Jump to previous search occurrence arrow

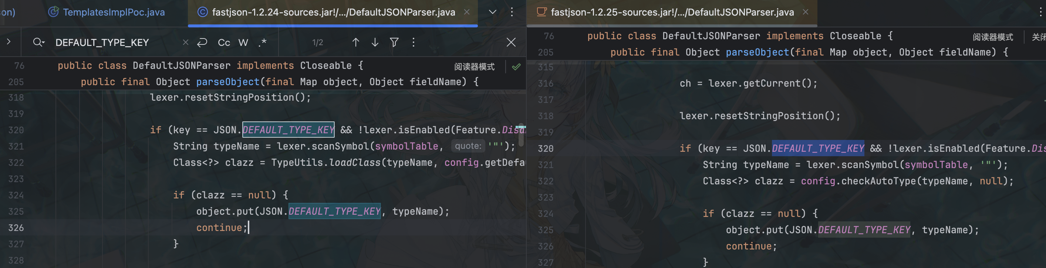(355, 42)
